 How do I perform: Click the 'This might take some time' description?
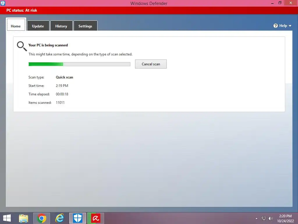(x=80, y=54)
